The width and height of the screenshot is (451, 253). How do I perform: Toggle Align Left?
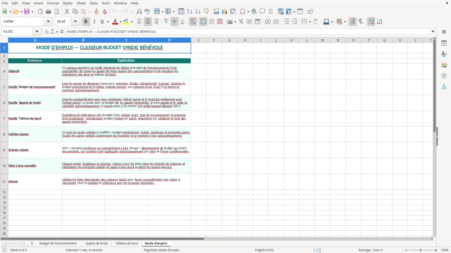pos(139,22)
